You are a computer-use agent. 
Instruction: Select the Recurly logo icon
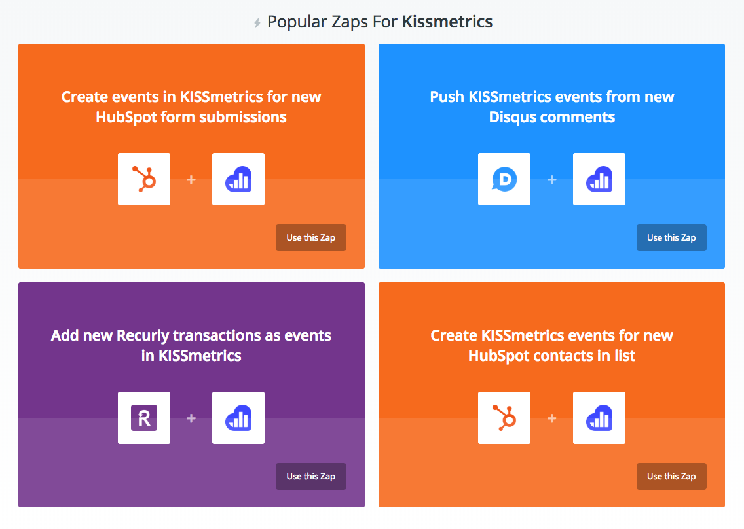(x=144, y=418)
